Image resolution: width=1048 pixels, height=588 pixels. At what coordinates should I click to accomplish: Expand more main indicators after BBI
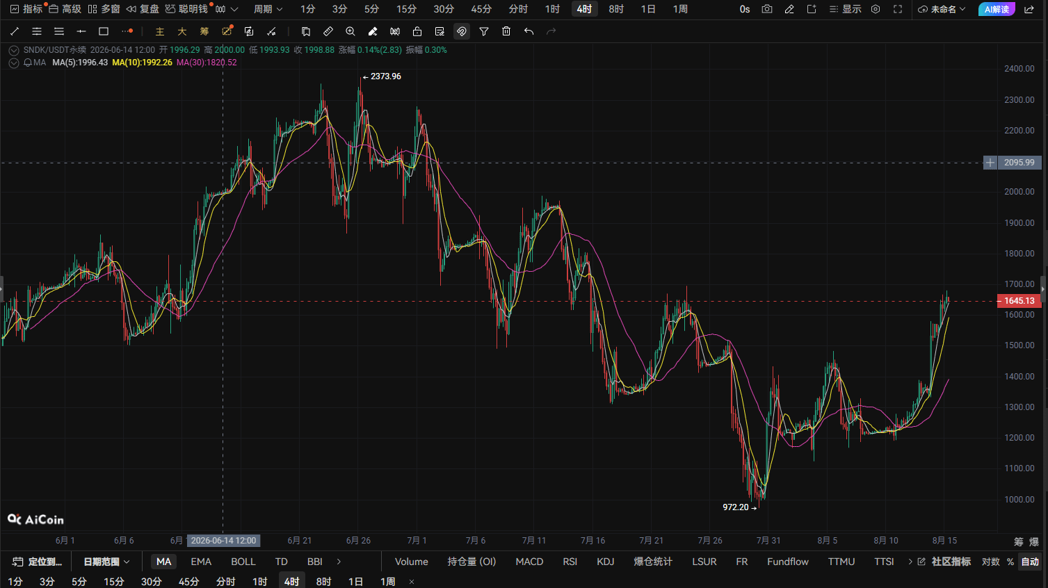coord(339,562)
